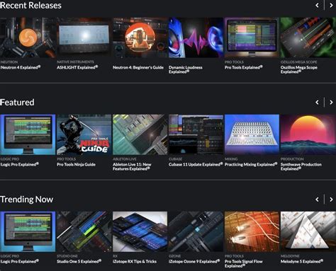Open Neutron 4 Explained thumbnail
The image size is (336, 271).
28,38
